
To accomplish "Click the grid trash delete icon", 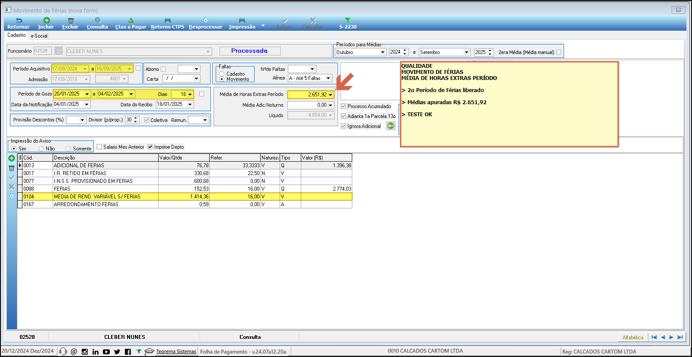I will click(x=12, y=168).
